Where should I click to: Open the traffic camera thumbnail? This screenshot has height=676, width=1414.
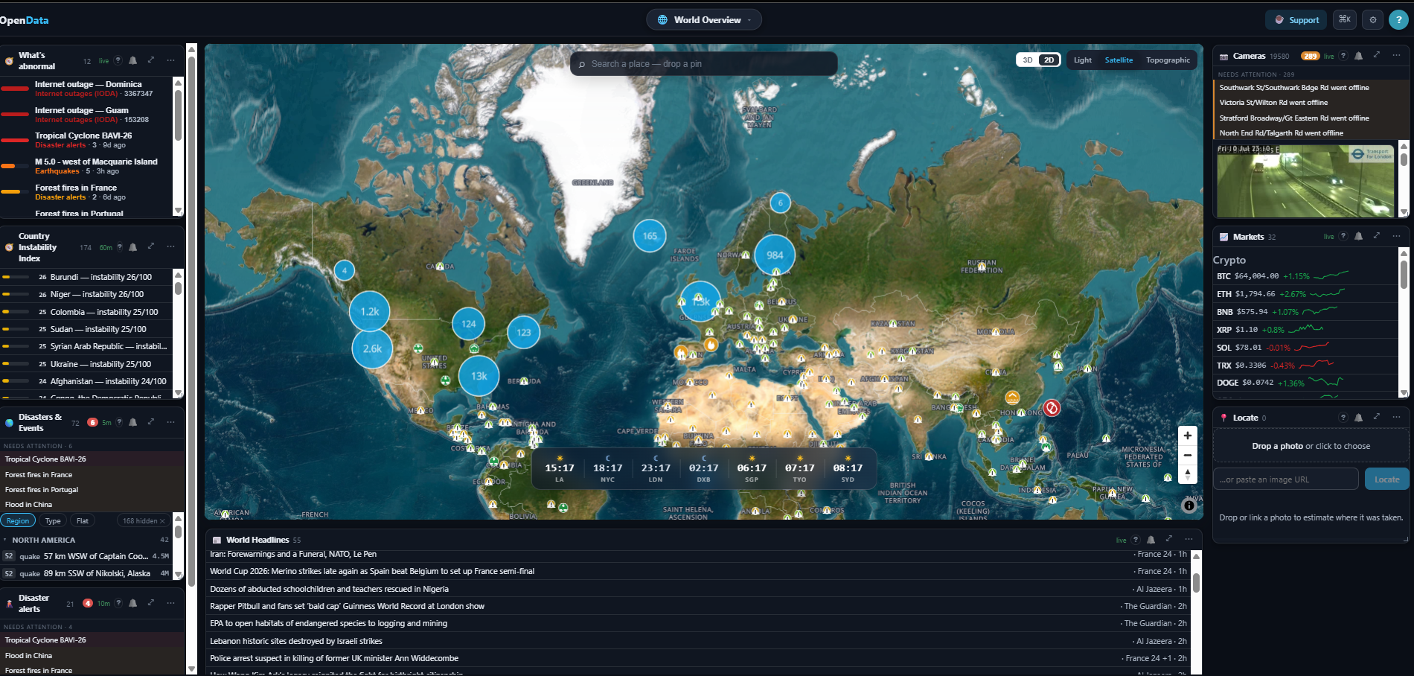point(1305,181)
